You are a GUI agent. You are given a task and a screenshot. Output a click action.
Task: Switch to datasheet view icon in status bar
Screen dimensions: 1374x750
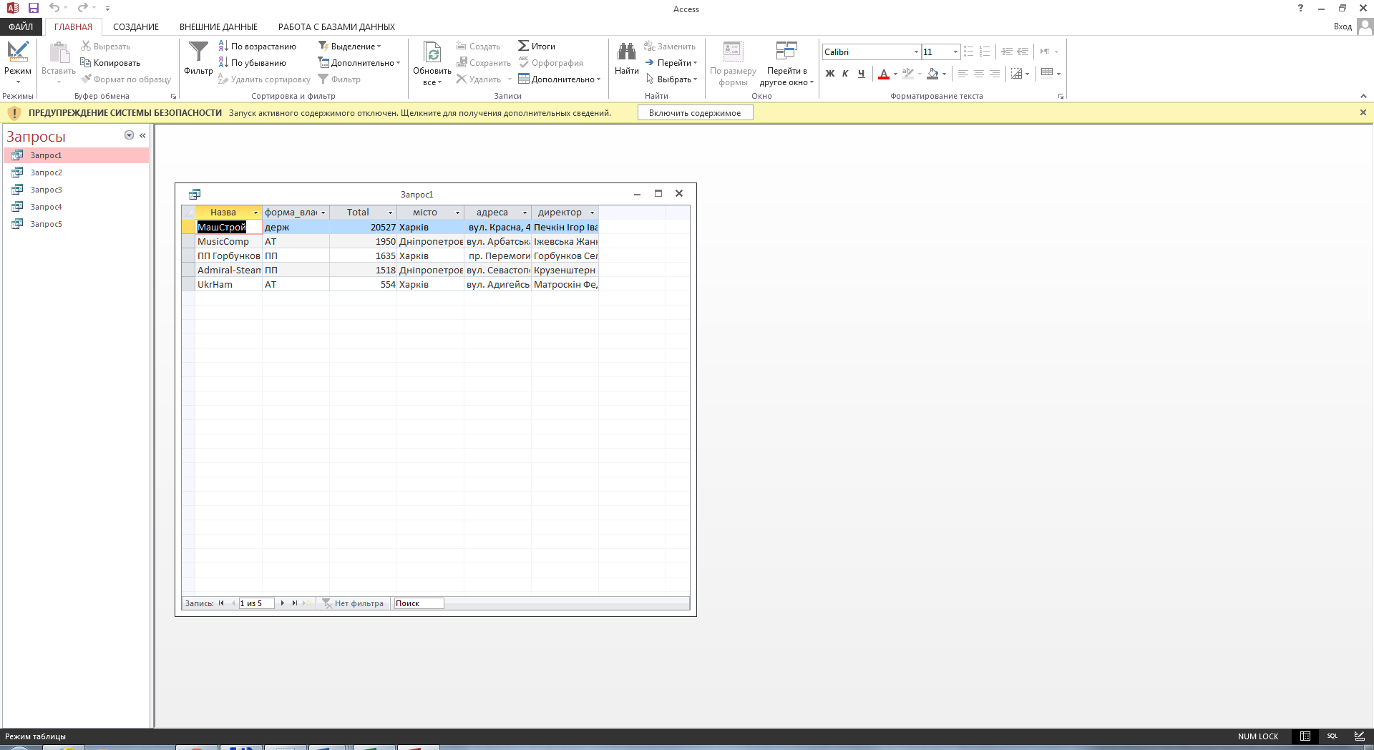coord(1305,736)
